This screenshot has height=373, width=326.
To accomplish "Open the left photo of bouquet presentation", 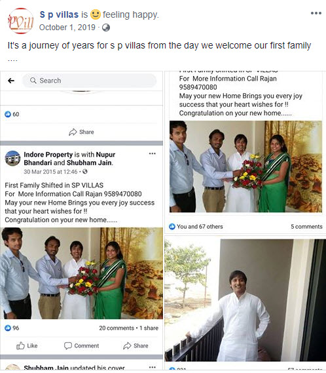I will (x=81, y=273).
